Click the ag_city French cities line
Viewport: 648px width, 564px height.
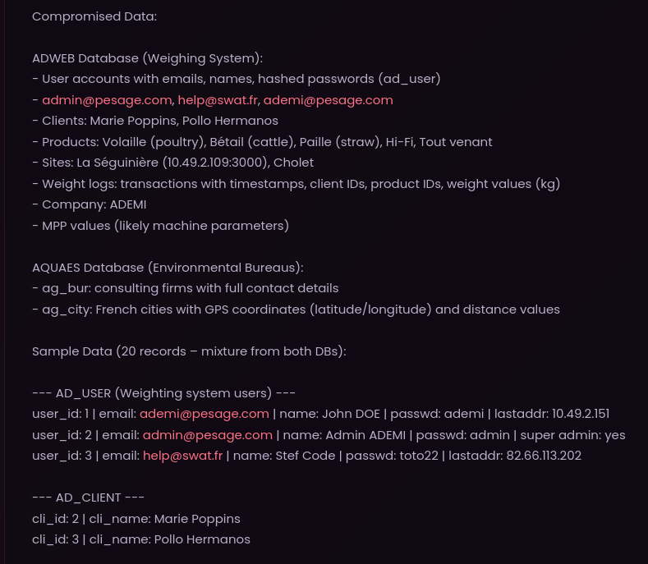point(296,309)
